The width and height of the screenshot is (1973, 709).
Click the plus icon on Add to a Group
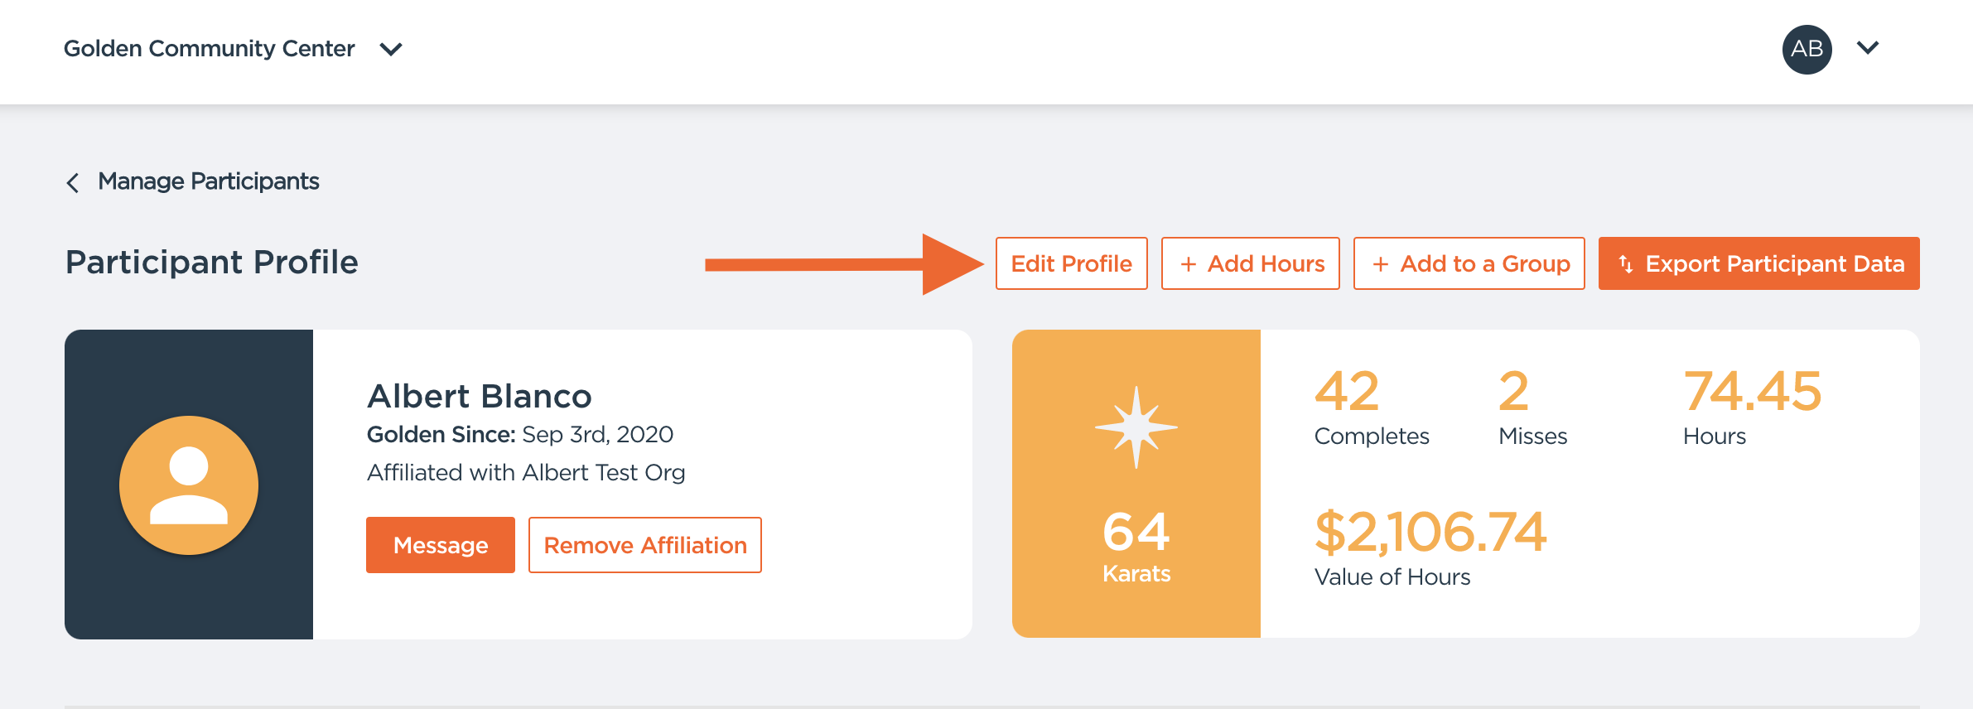pyautogui.click(x=1381, y=263)
